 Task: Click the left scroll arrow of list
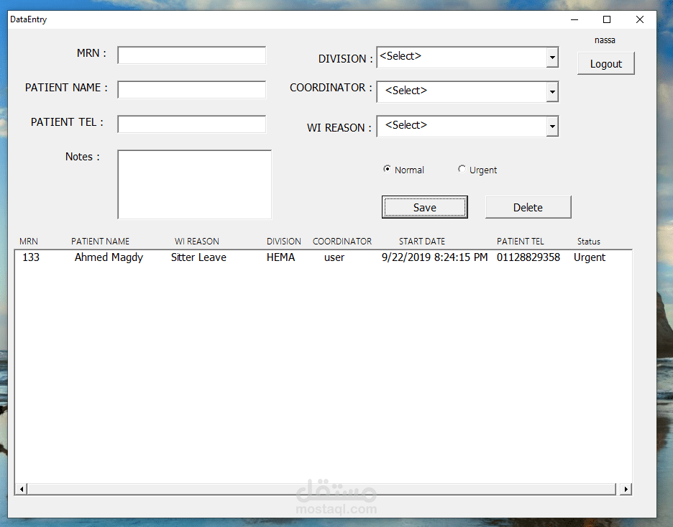(x=22, y=489)
